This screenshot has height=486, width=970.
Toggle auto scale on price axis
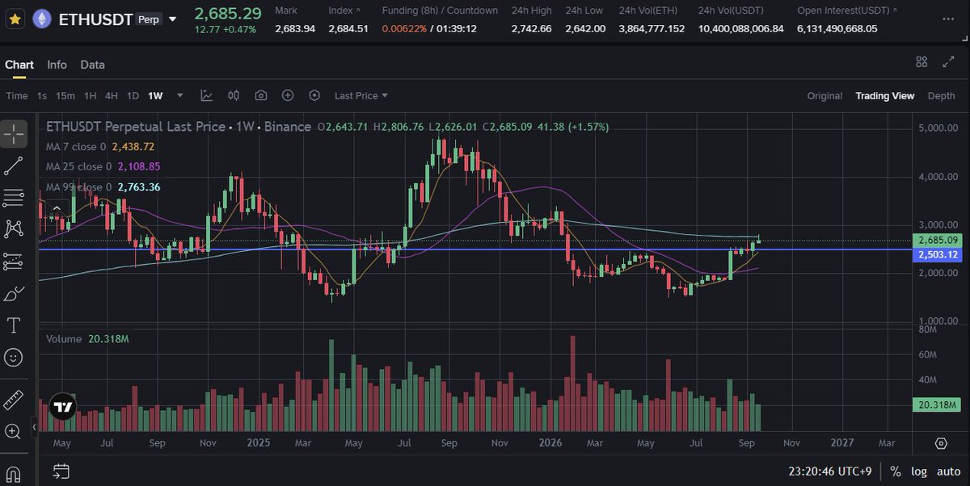[948, 471]
